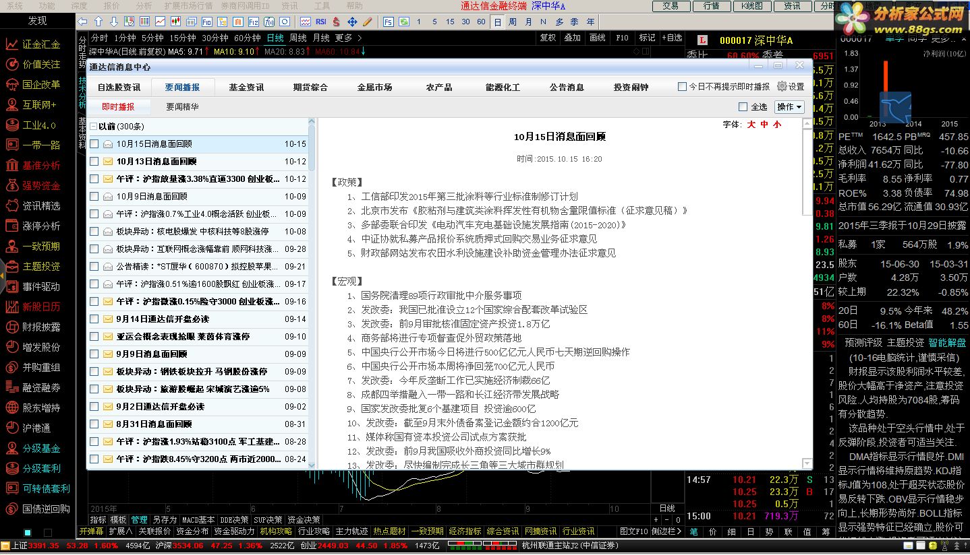The height and width of the screenshot is (555, 970).
Task: Open the f(x) formula manager icon
Action: pyautogui.click(x=268, y=22)
